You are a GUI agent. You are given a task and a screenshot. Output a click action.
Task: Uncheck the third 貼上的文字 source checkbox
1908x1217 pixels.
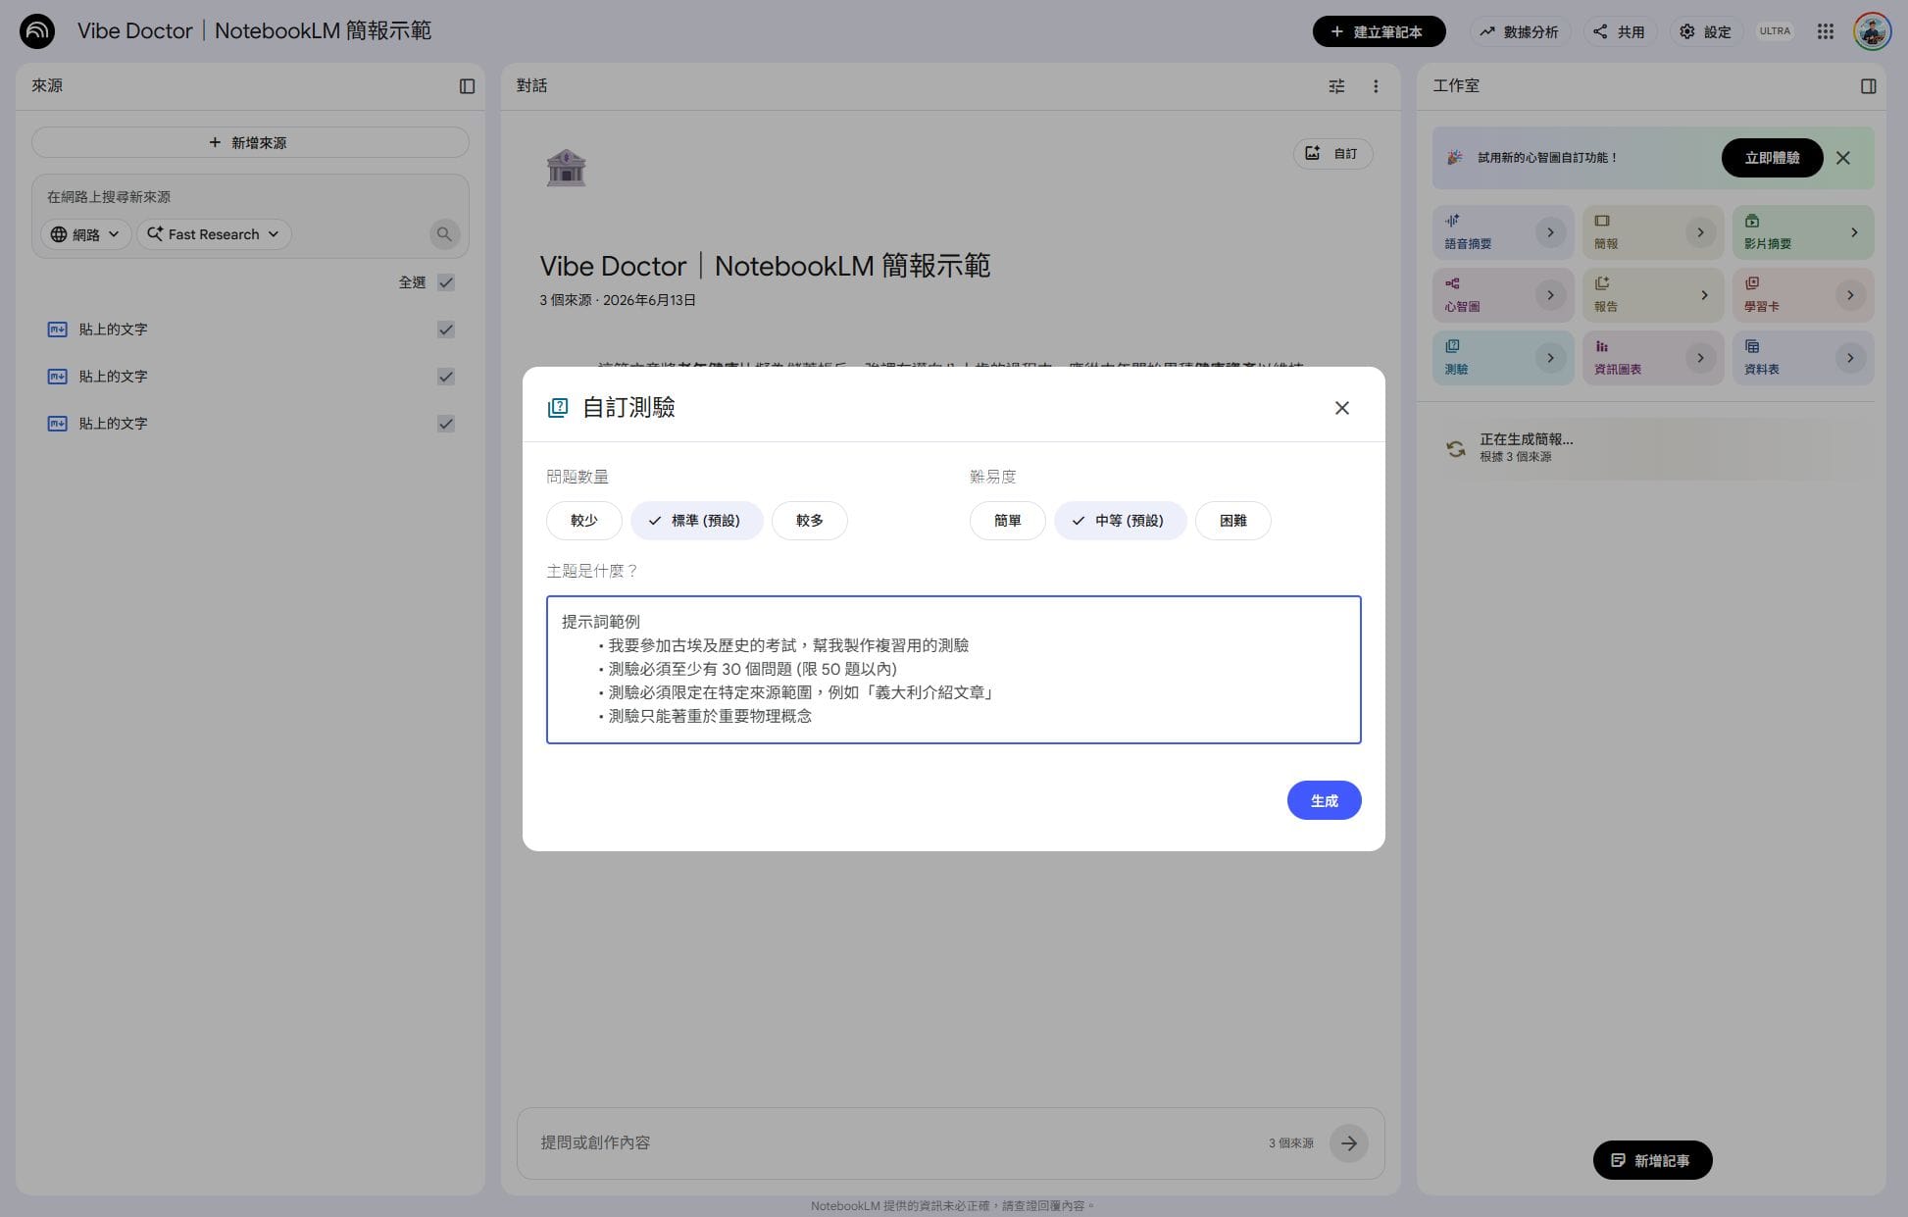pyautogui.click(x=446, y=424)
